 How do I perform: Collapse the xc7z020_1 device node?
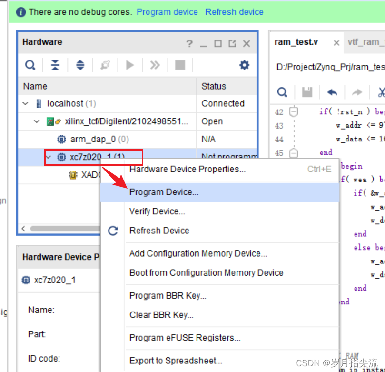tap(49, 157)
